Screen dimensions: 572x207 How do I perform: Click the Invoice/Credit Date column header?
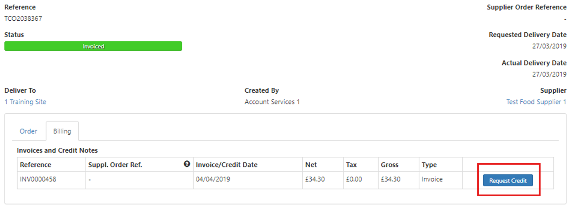coord(226,165)
